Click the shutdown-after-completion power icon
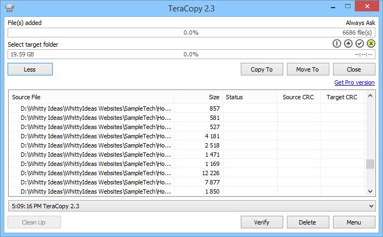 [336, 44]
